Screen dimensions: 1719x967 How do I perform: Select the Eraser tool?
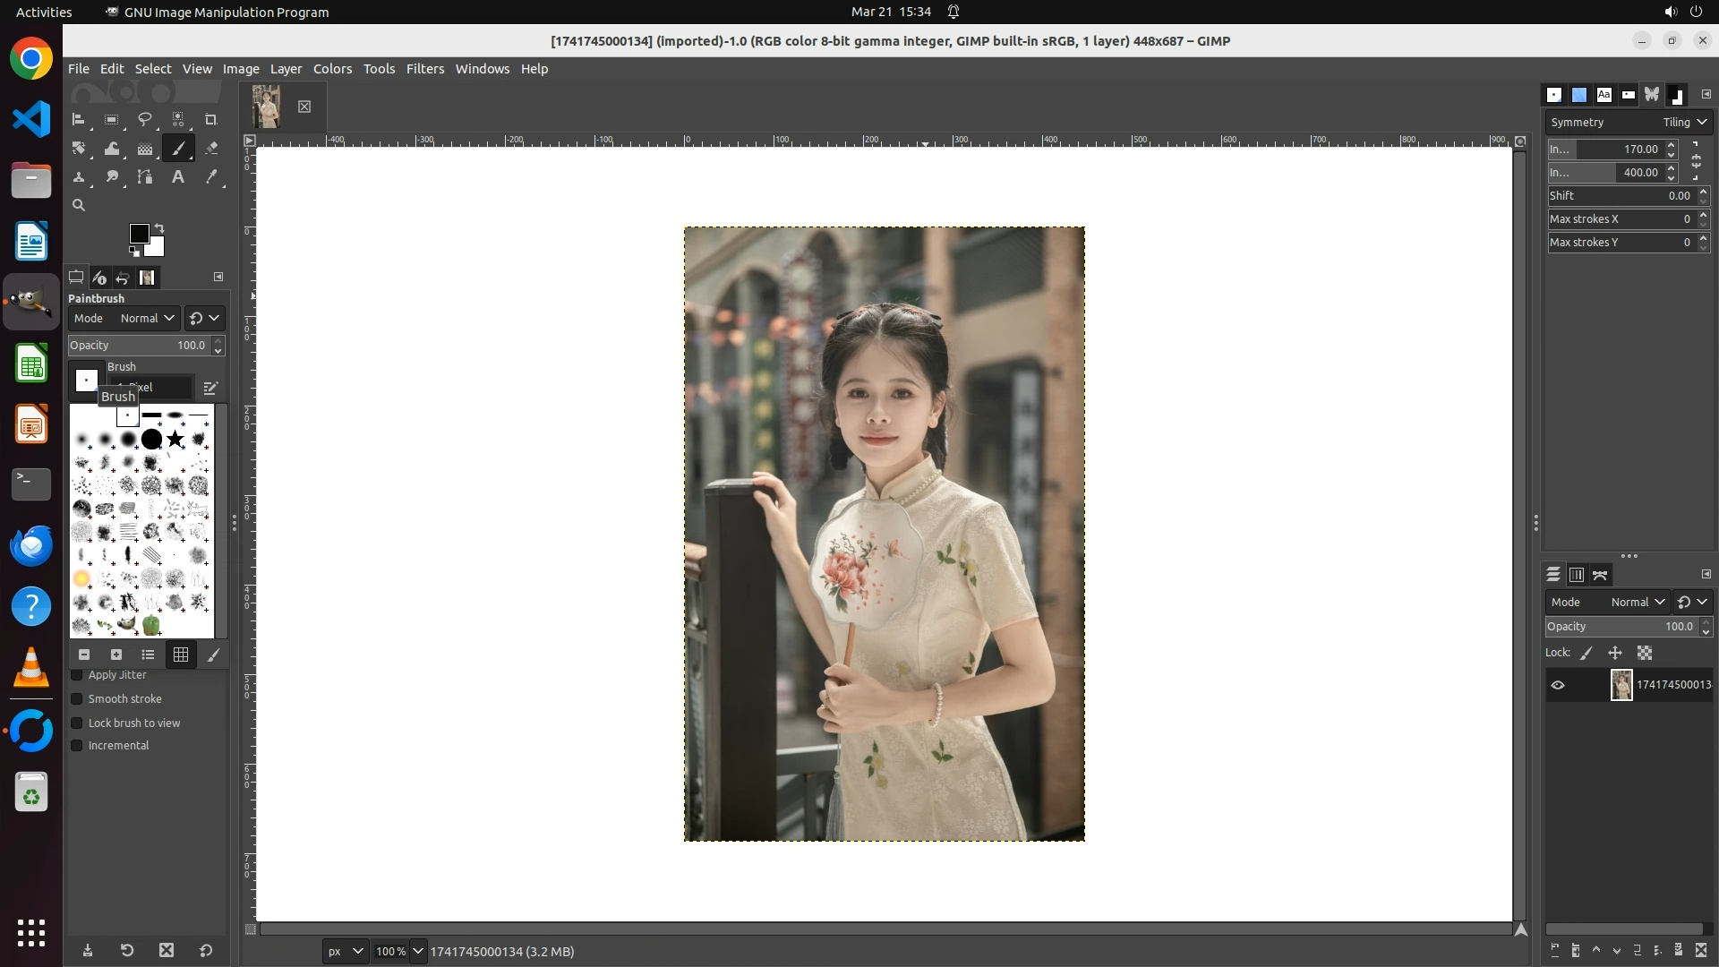click(x=211, y=149)
